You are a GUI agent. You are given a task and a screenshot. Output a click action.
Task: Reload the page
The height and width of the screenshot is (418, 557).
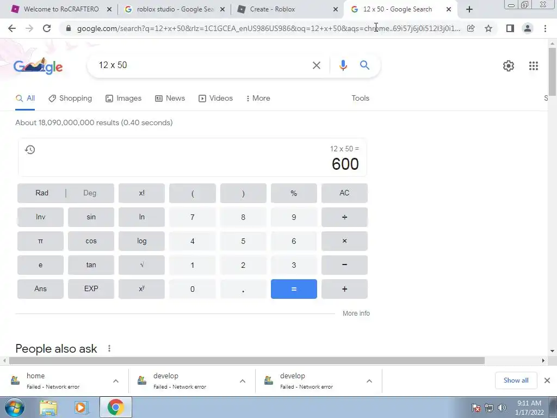pos(47,28)
